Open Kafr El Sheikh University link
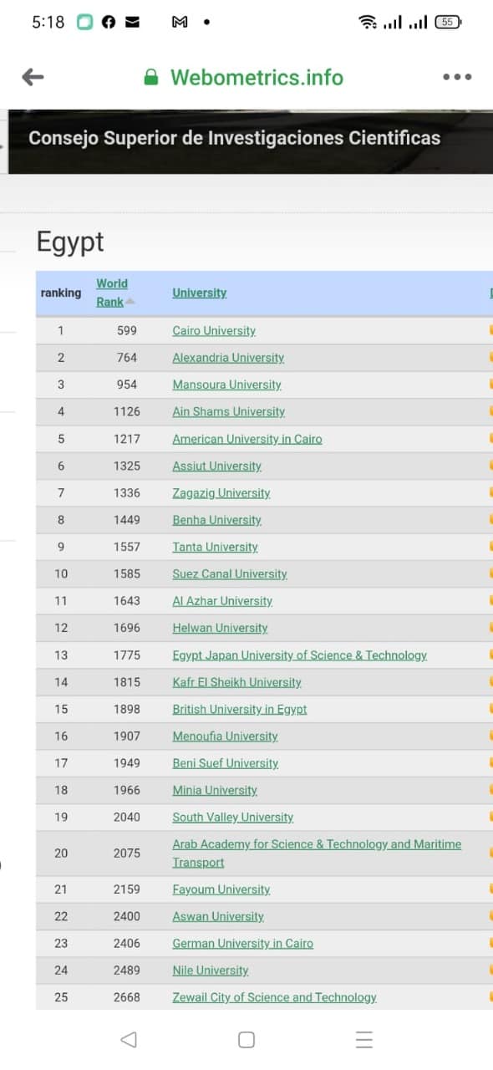 tap(237, 682)
